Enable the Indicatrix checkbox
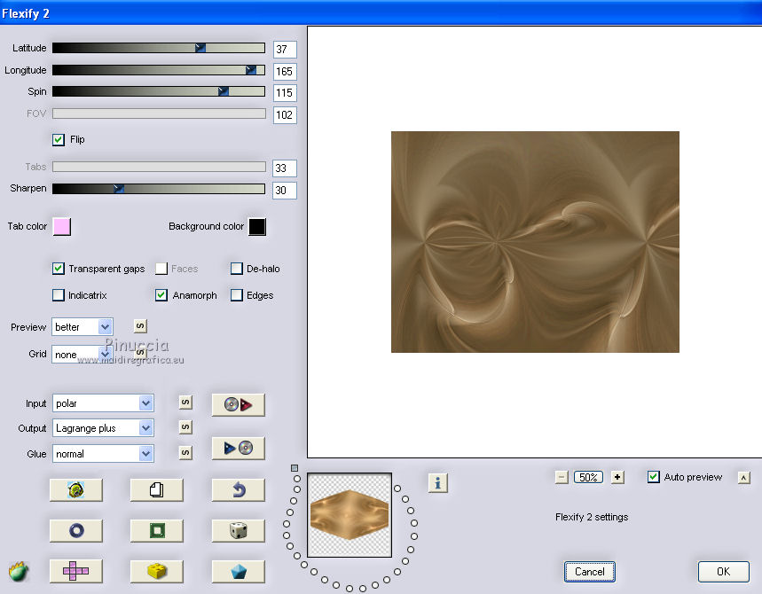 (x=59, y=295)
